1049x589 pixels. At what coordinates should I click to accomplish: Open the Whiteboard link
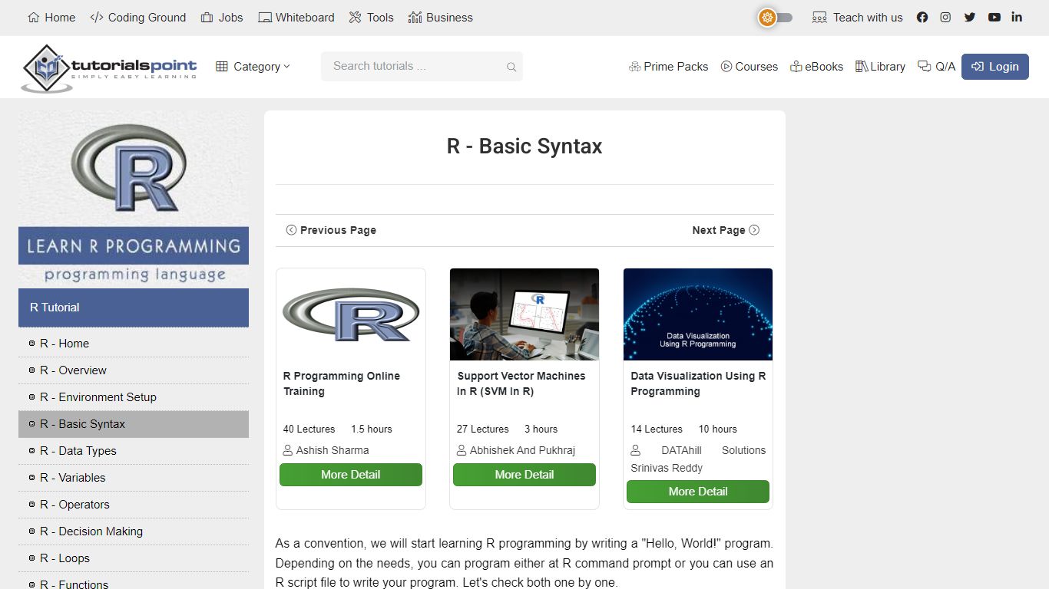296,17
